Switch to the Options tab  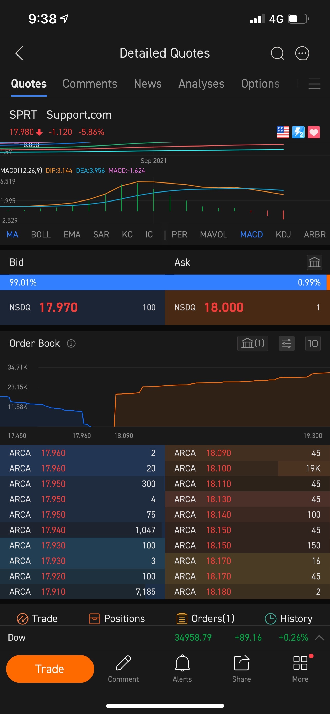pyautogui.click(x=260, y=84)
